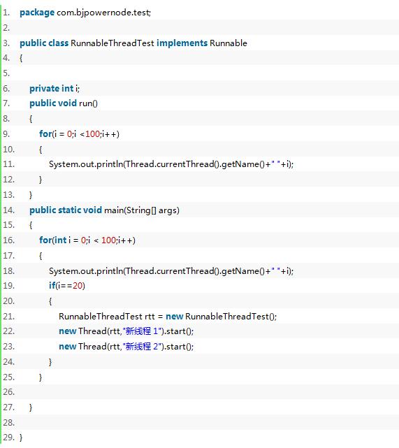Click the 'if(i==20)' condition
This screenshot has height=448, width=399.
click(x=67, y=285)
